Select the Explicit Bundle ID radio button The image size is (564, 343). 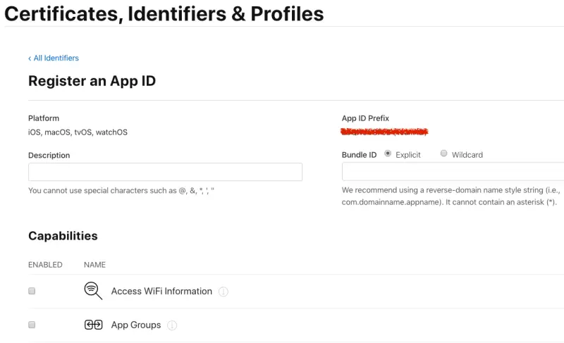coord(388,154)
